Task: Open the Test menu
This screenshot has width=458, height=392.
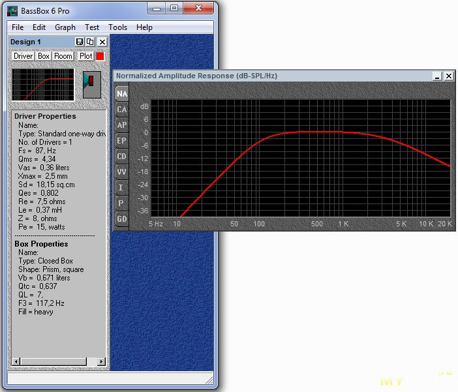Action: [92, 27]
